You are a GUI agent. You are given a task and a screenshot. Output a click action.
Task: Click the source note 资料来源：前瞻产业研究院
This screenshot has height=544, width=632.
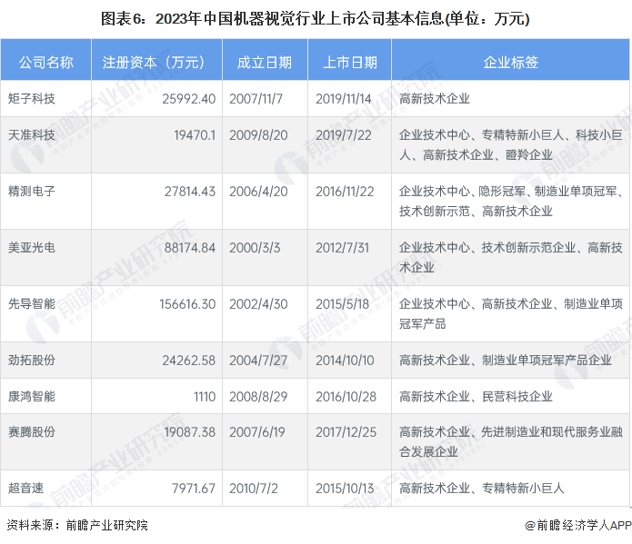tap(77, 525)
